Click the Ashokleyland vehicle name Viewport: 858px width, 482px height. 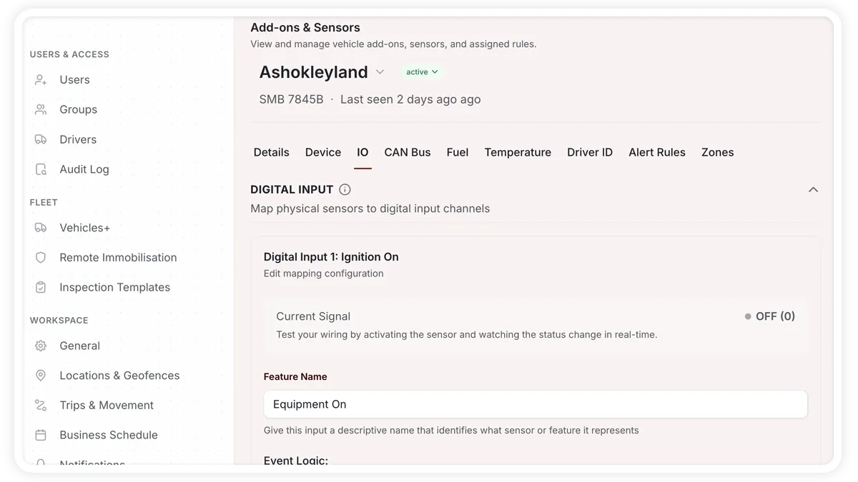tap(313, 72)
